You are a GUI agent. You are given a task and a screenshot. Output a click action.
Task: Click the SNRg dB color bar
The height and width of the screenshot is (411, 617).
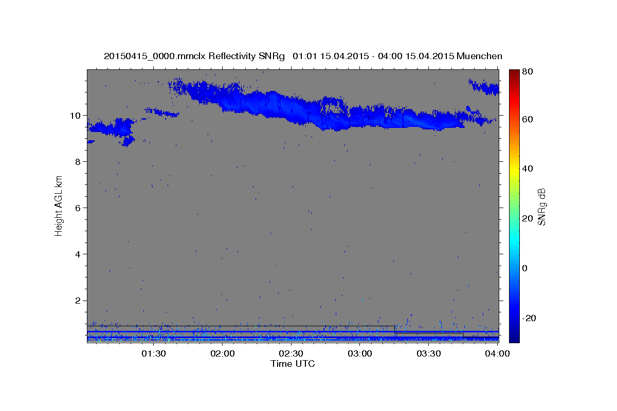click(x=514, y=206)
